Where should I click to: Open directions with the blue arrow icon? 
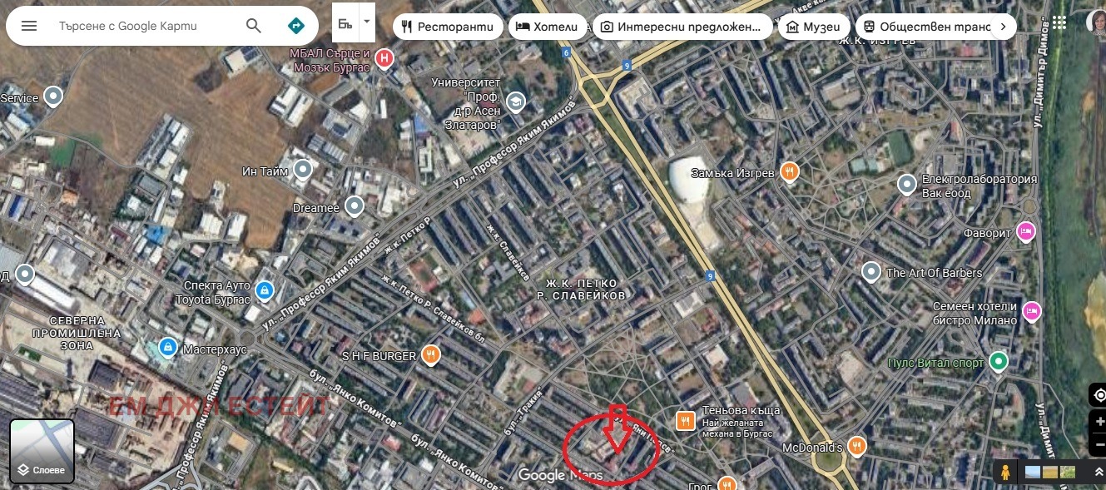pos(295,26)
